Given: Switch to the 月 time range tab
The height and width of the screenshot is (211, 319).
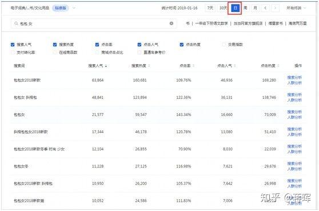Looking at the screenshot, I should point(255,8).
